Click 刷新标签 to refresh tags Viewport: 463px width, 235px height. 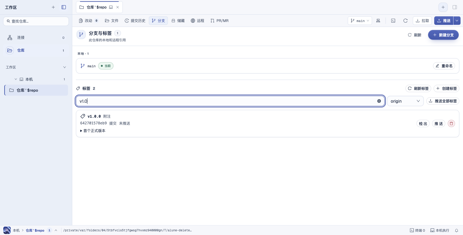pos(418,88)
